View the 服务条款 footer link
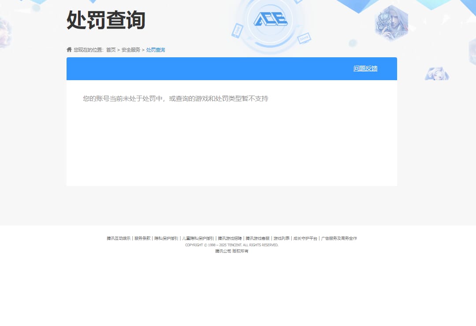Screen dimensions: 476x326 click(142, 238)
